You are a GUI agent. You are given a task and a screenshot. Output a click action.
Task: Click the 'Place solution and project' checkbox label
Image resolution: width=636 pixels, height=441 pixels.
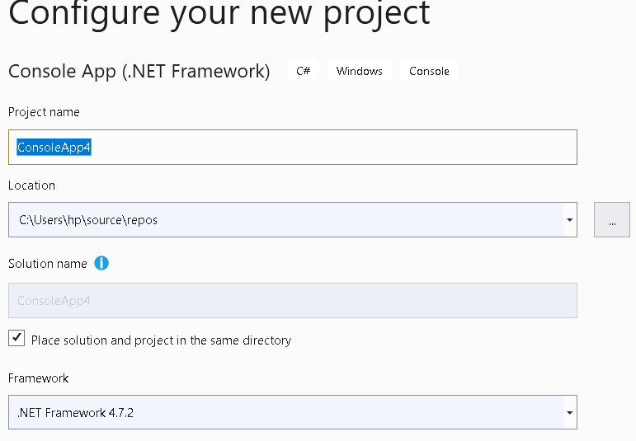click(x=161, y=340)
